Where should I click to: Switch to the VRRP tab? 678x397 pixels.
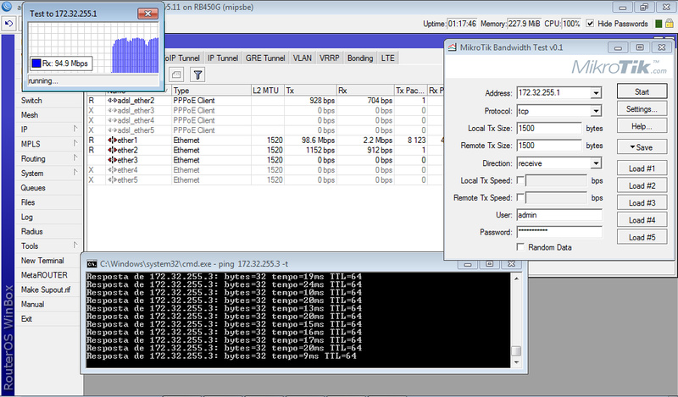point(329,58)
